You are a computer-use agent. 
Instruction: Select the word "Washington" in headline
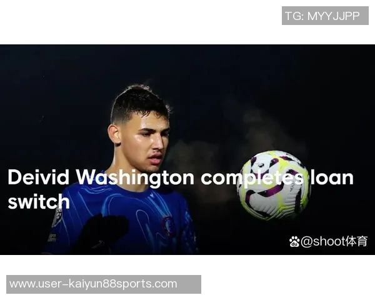pyautogui.click(x=135, y=179)
